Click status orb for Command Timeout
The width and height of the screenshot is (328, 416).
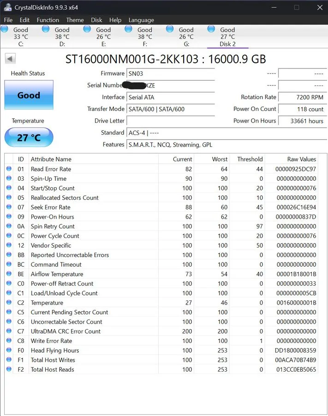coord(9,264)
